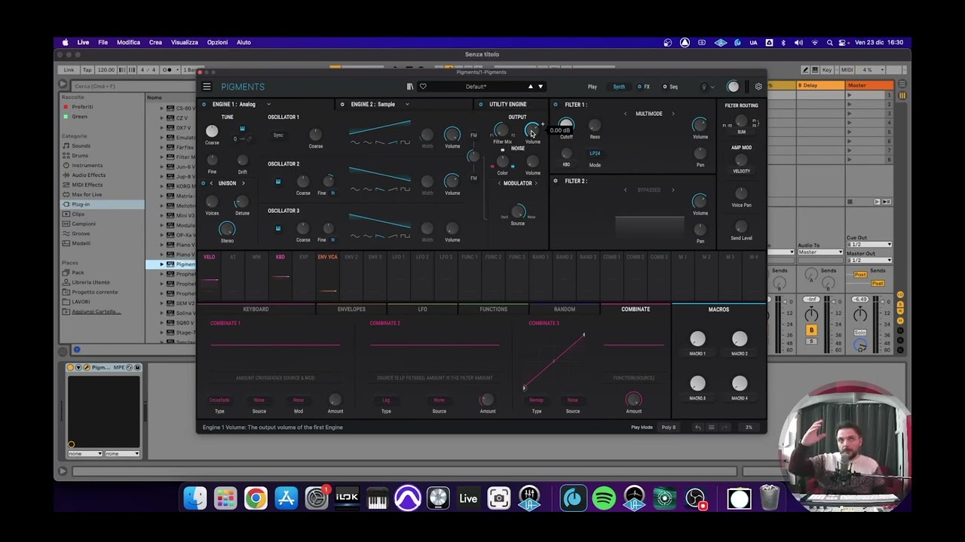Switch to the Functions tab
This screenshot has width=965, height=542.
tap(494, 309)
